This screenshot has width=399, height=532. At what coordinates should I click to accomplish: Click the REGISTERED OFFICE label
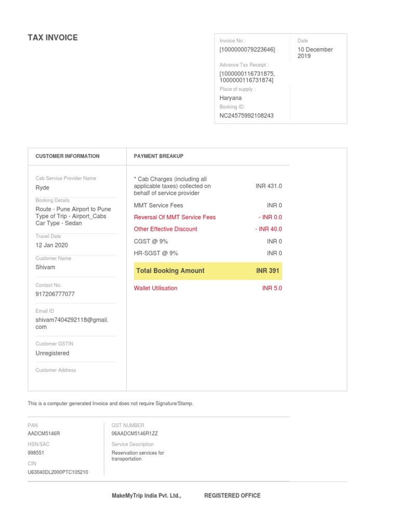click(x=232, y=496)
